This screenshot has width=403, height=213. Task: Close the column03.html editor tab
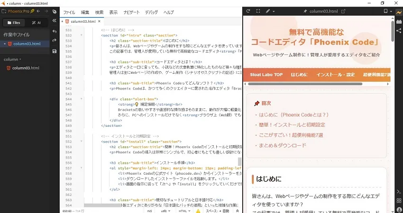tap(99, 21)
